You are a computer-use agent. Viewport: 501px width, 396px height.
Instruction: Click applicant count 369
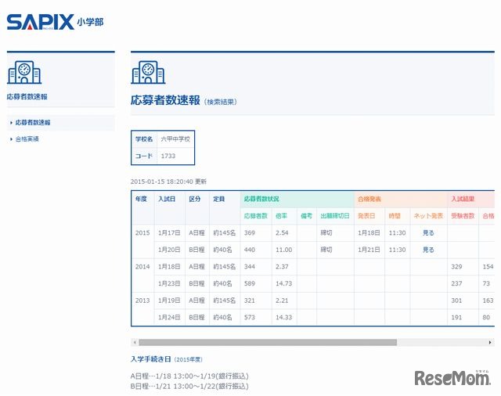(x=250, y=232)
